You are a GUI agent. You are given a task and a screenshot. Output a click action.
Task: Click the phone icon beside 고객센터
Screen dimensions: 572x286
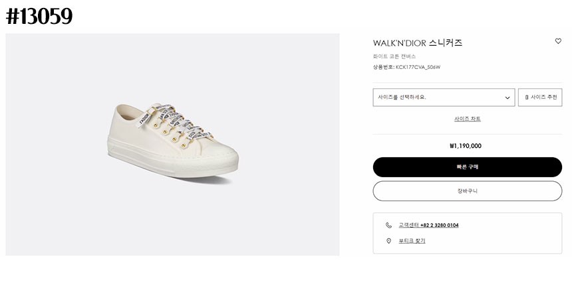tap(388, 225)
